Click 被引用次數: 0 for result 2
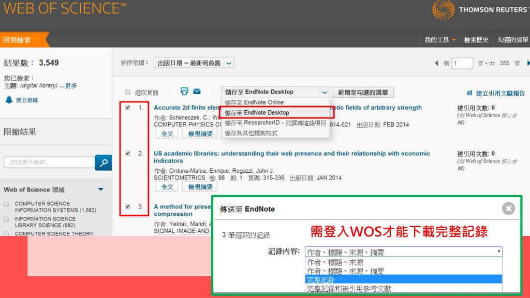 476,154
